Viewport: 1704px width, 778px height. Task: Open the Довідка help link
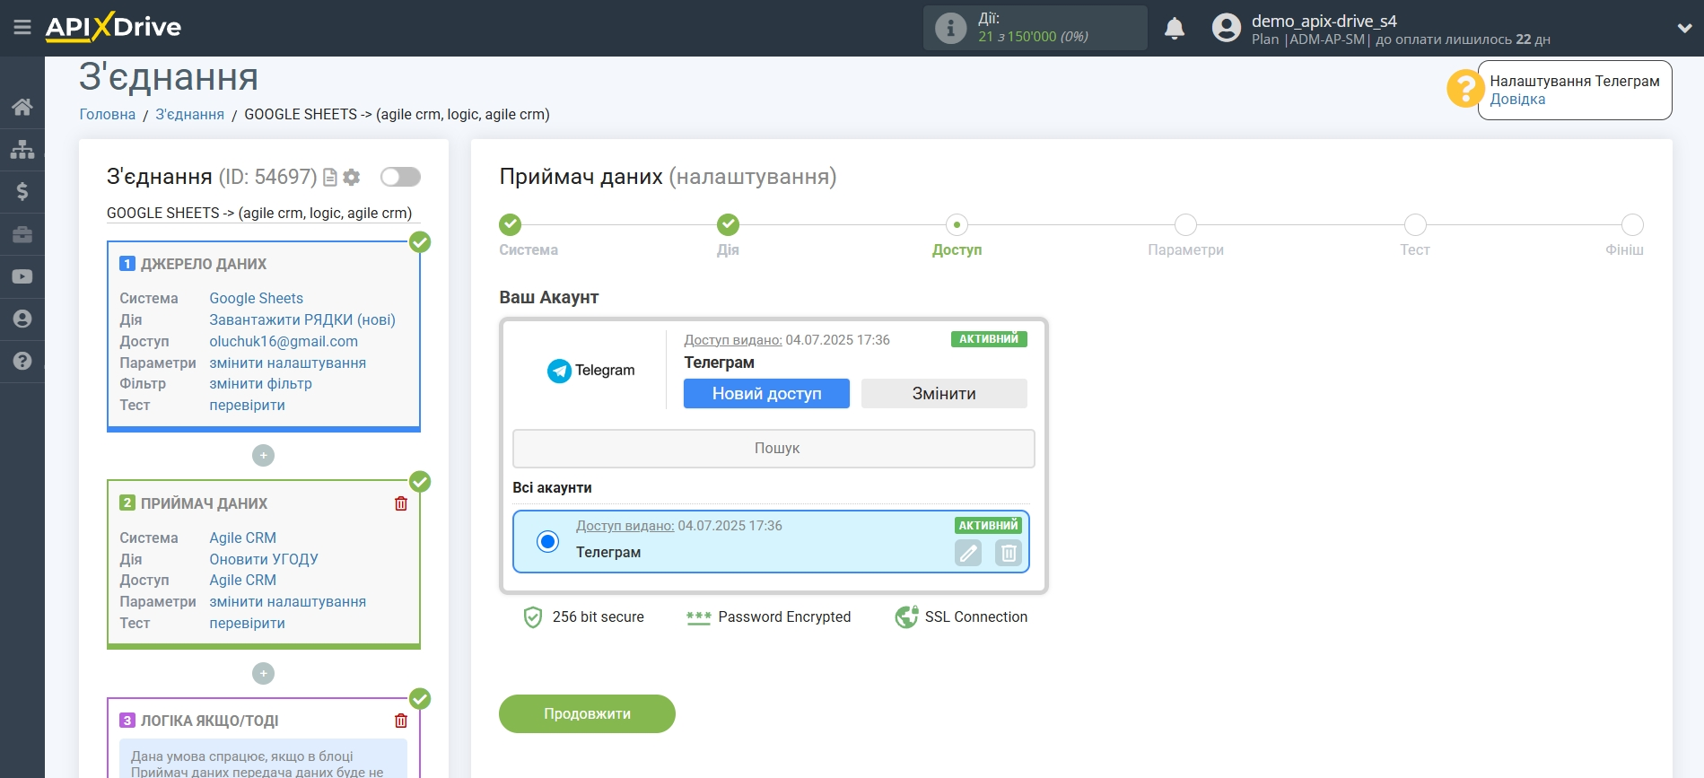tap(1517, 99)
